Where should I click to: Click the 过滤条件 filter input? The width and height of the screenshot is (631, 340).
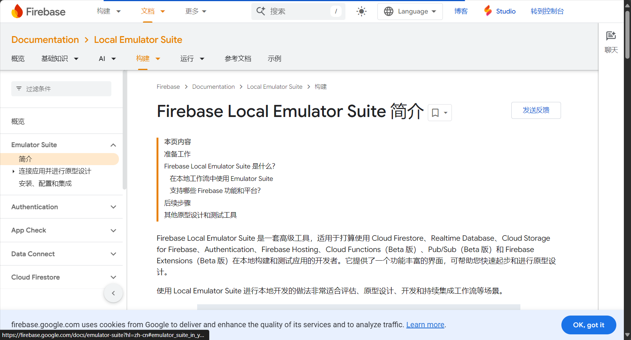[x=61, y=89]
